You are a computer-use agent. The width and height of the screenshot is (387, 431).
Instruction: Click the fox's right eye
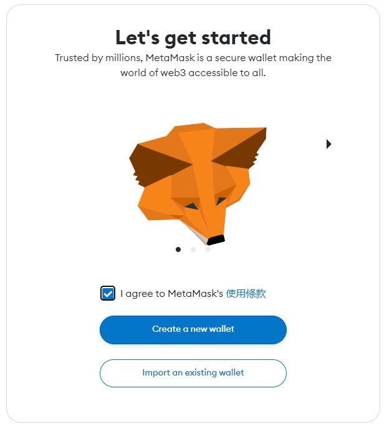(x=221, y=201)
